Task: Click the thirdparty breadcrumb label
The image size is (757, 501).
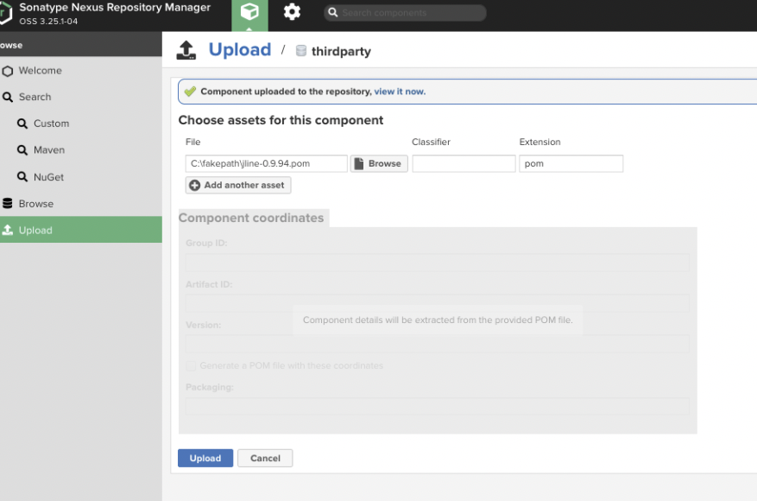Action: [341, 51]
